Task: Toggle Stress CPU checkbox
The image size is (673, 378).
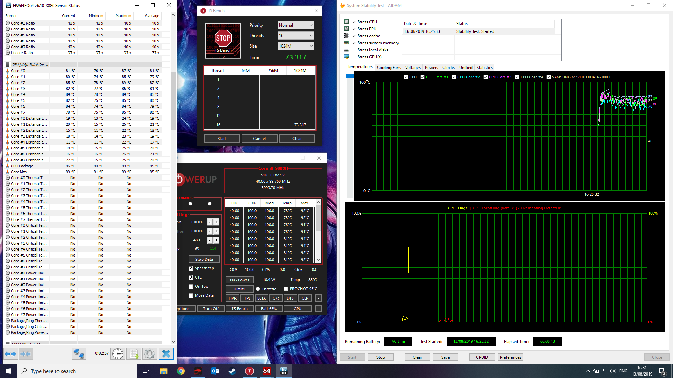Action: click(354, 22)
